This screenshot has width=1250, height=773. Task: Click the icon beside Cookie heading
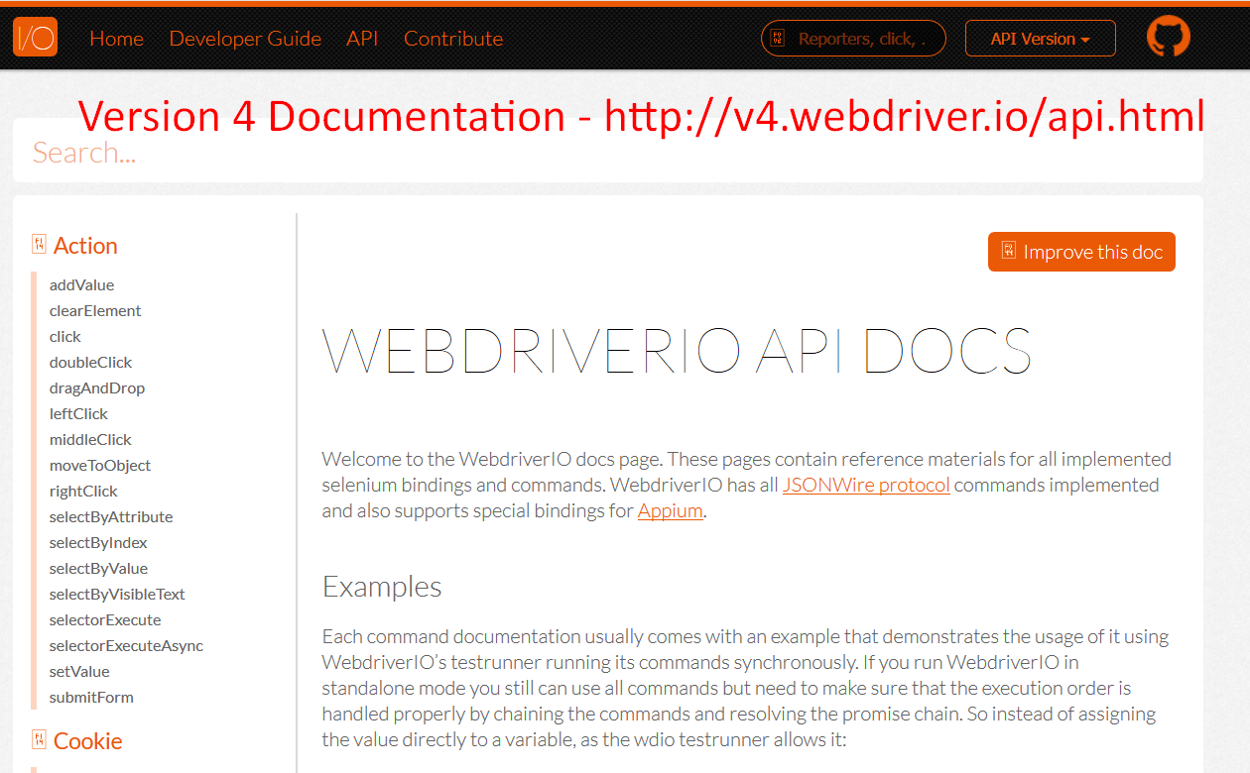(39, 739)
